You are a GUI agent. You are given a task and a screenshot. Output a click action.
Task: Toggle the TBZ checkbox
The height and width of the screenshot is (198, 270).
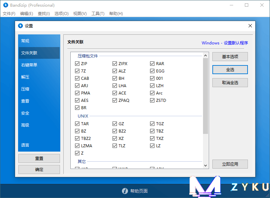point(152,131)
